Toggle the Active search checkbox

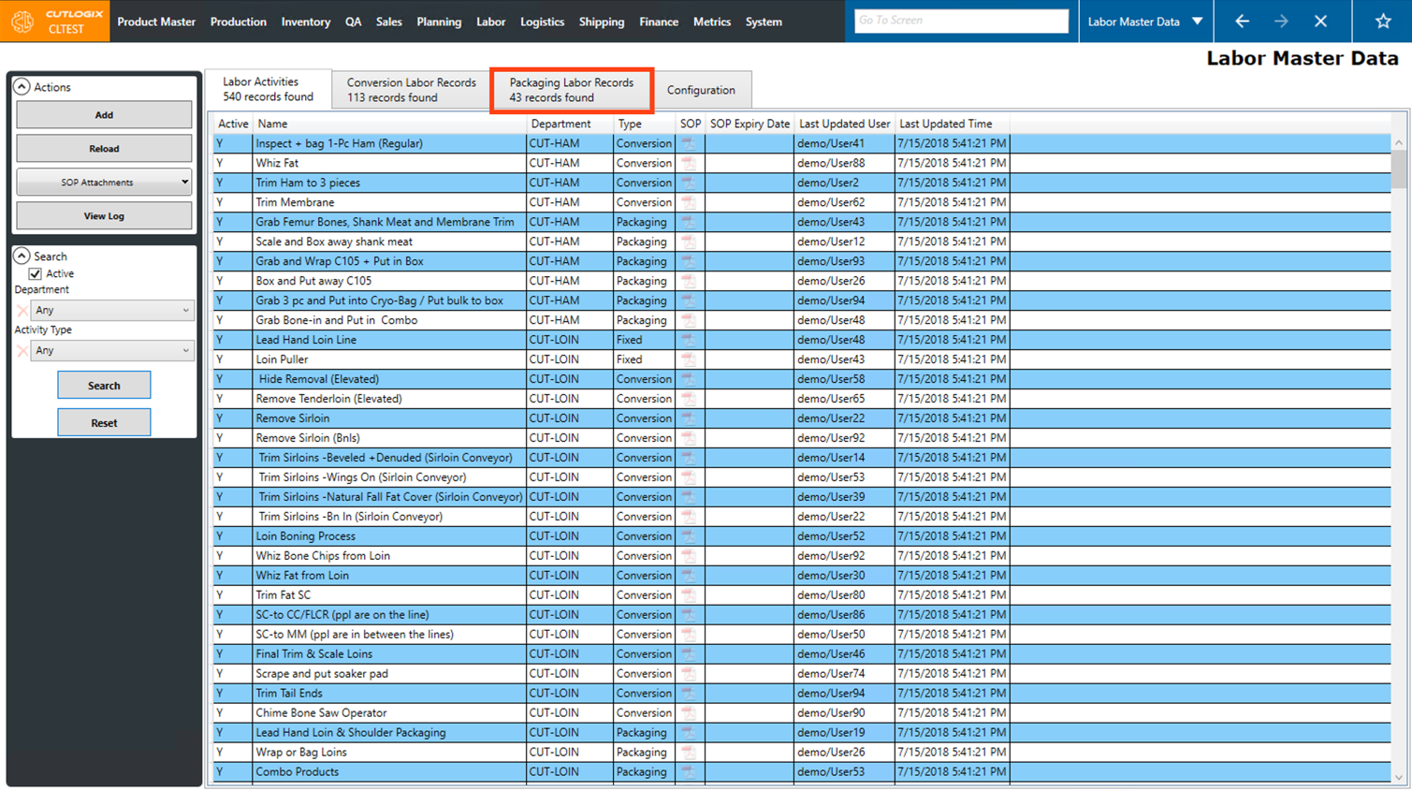pyautogui.click(x=36, y=273)
